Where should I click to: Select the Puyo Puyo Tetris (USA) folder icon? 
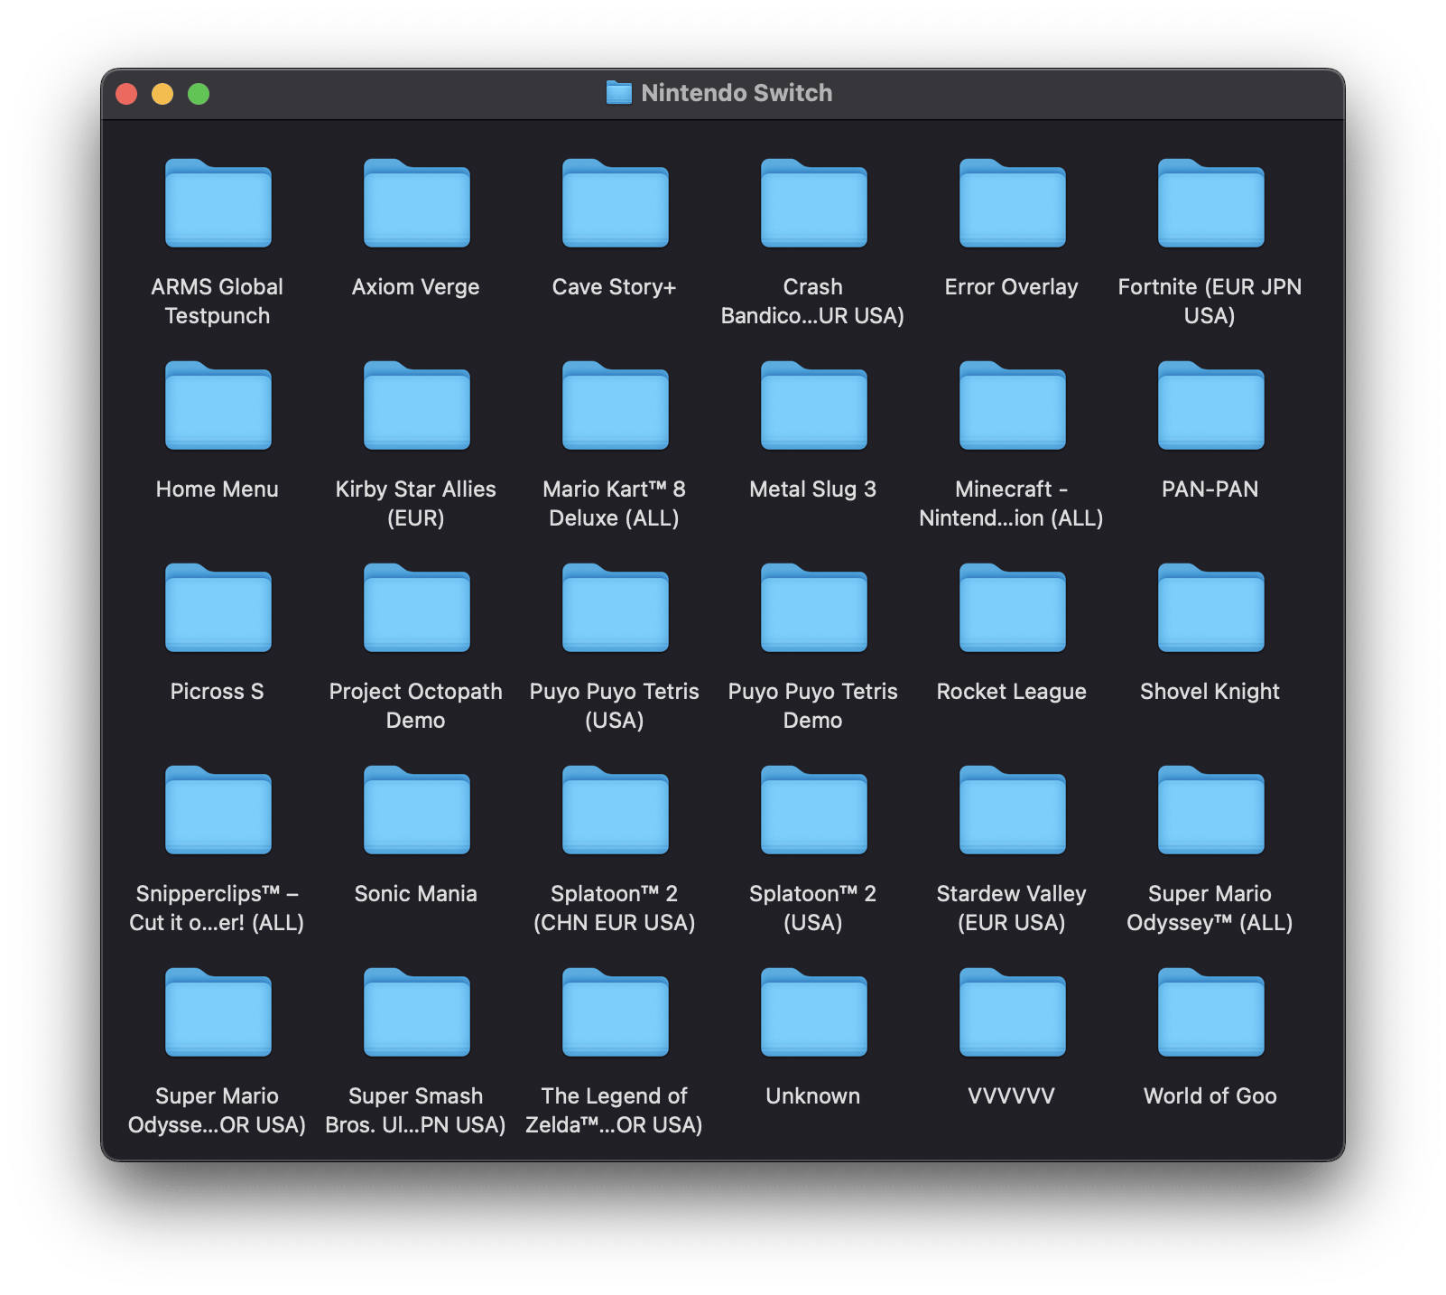point(615,608)
